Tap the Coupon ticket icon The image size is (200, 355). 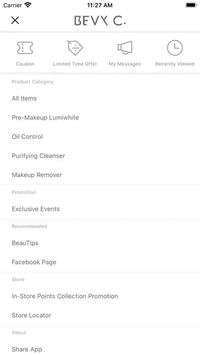tap(25, 48)
